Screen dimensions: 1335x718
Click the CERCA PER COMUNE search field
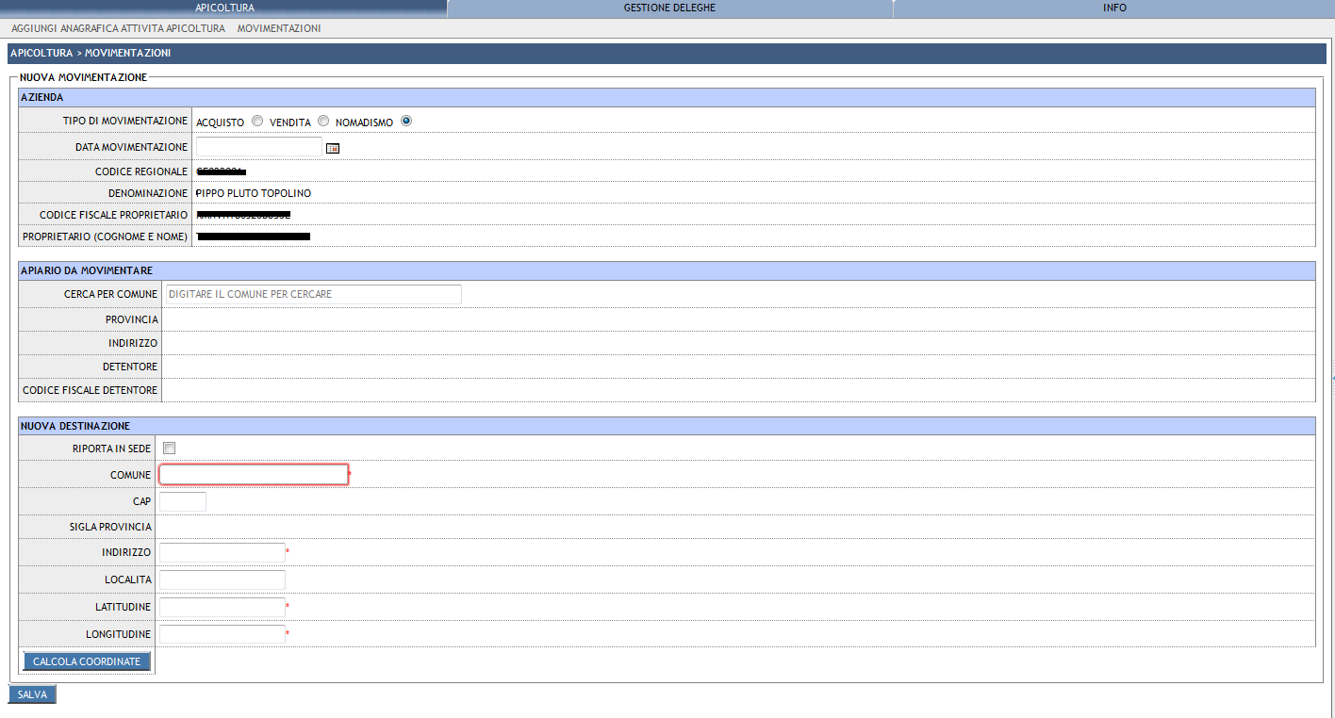pos(313,294)
